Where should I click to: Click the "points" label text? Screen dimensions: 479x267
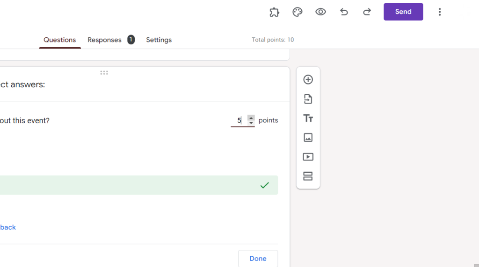268,120
